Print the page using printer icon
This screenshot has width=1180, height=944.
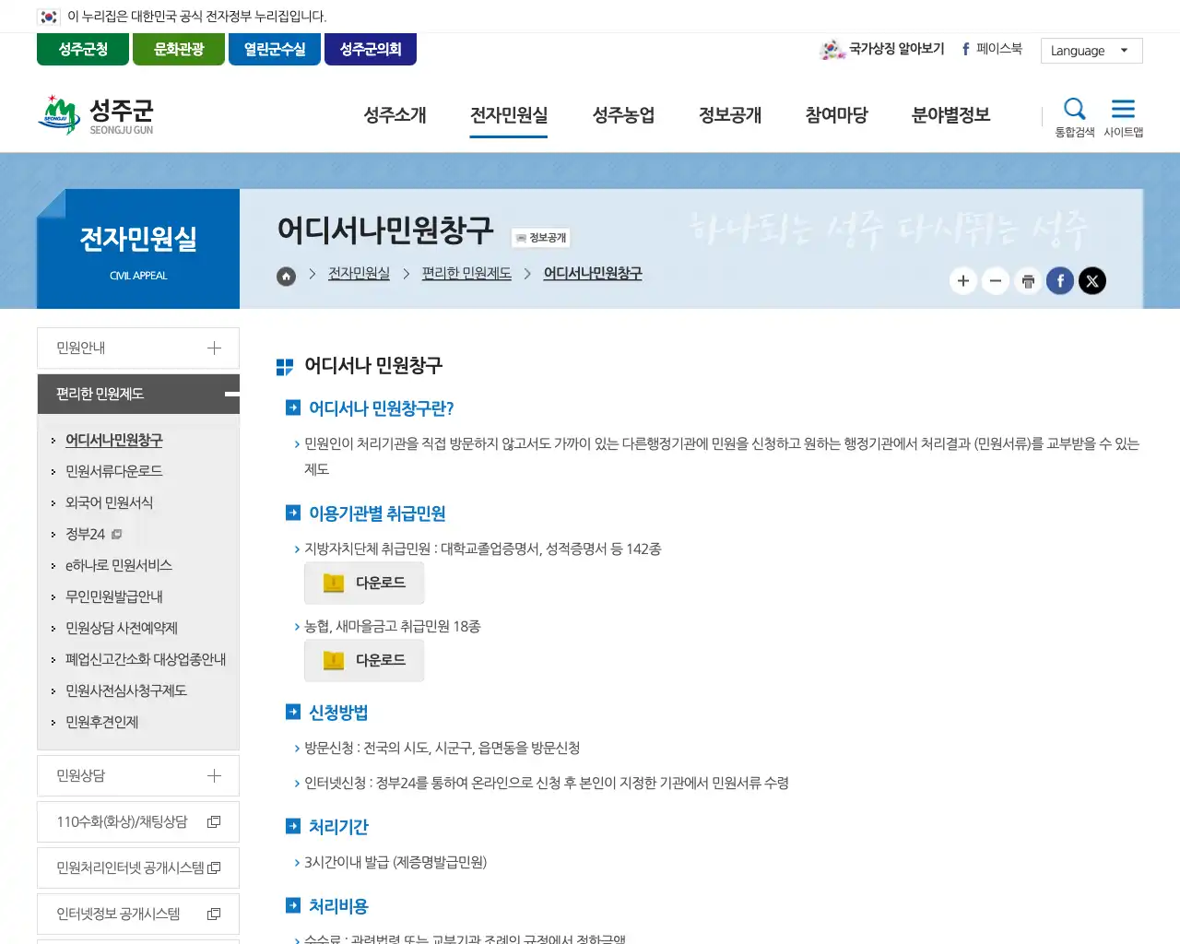pyautogui.click(x=1028, y=281)
